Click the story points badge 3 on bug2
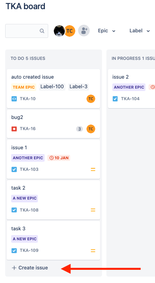 point(79,129)
